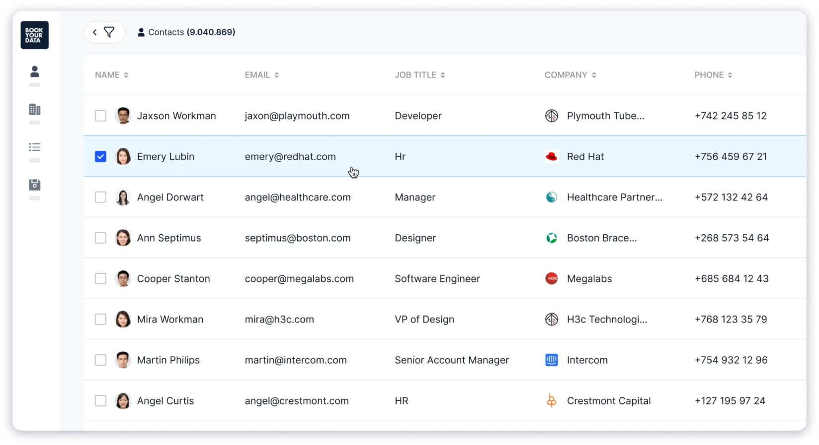Sort by the PHONE column header
The width and height of the screenshot is (819, 445).
(713, 75)
